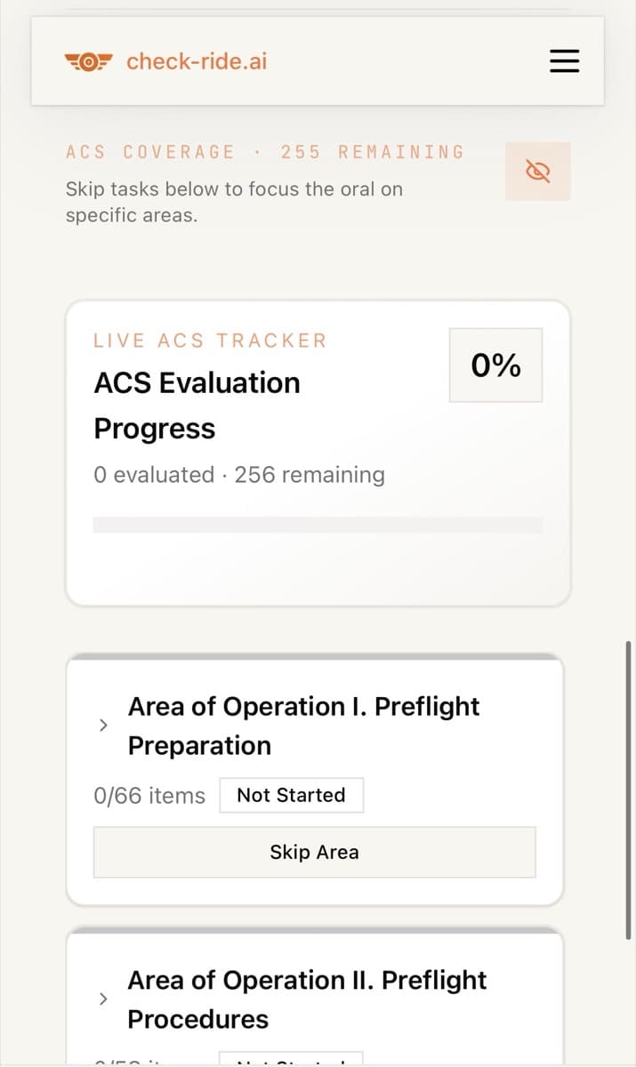Expand Area of Operation I chevron
Screen dimensions: 636x1067
[103, 725]
